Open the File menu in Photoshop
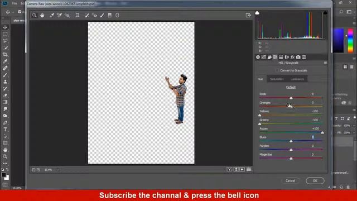This screenshot has width=357, height=201. pyautogui.click(x=15, y=3)
